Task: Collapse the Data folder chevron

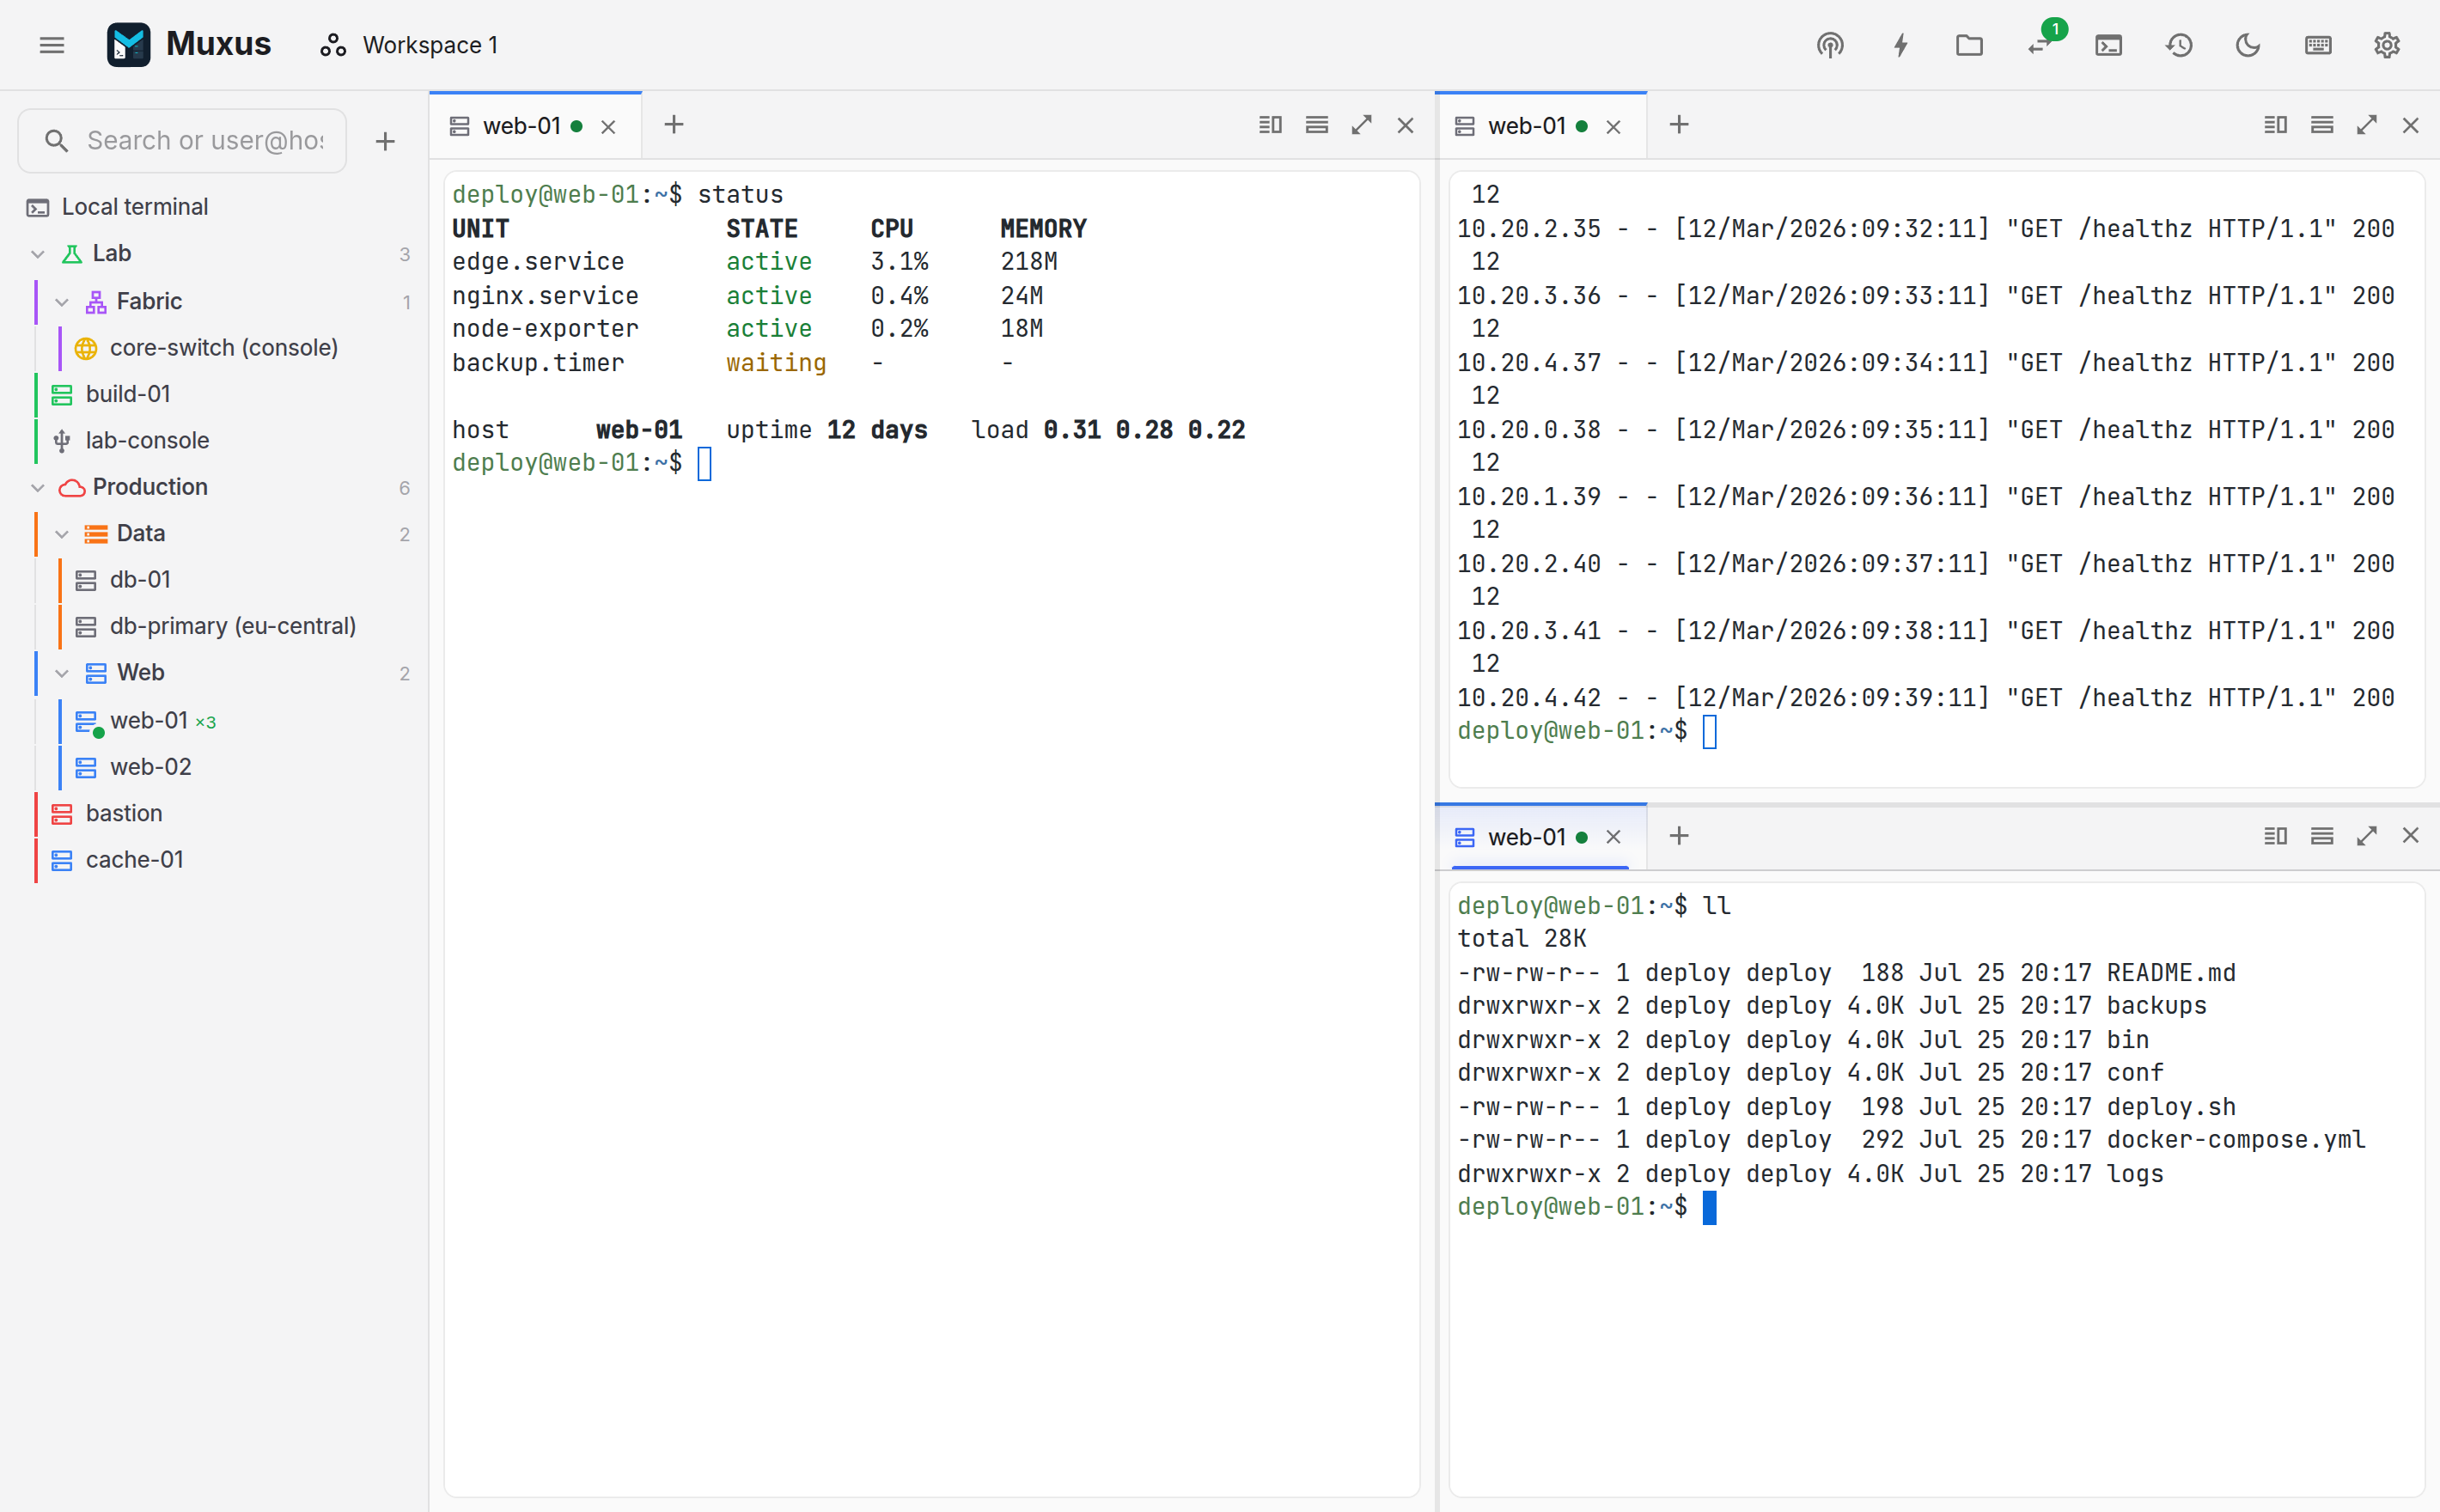Action: 62,534
